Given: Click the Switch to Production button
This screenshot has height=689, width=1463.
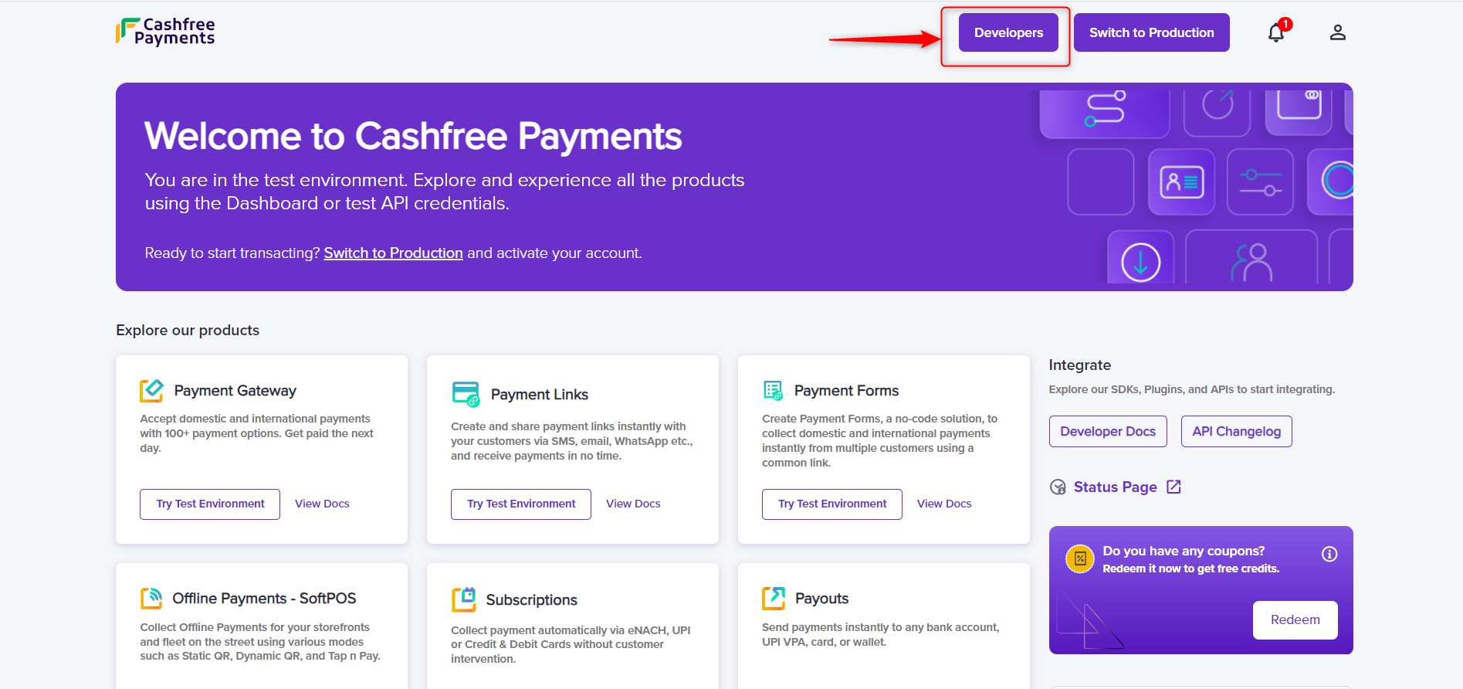Looking at the screenshot, I should point(1151,32).
